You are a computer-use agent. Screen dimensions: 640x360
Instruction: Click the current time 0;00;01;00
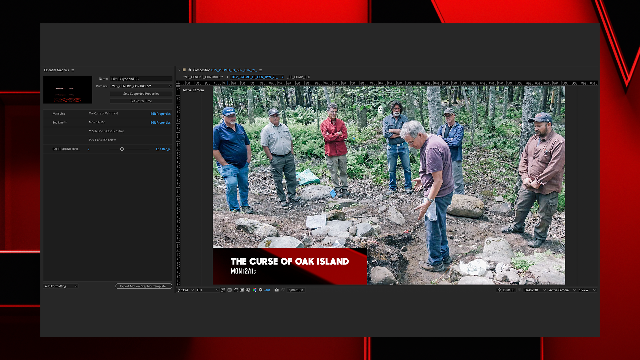click(x=296, y=290)
